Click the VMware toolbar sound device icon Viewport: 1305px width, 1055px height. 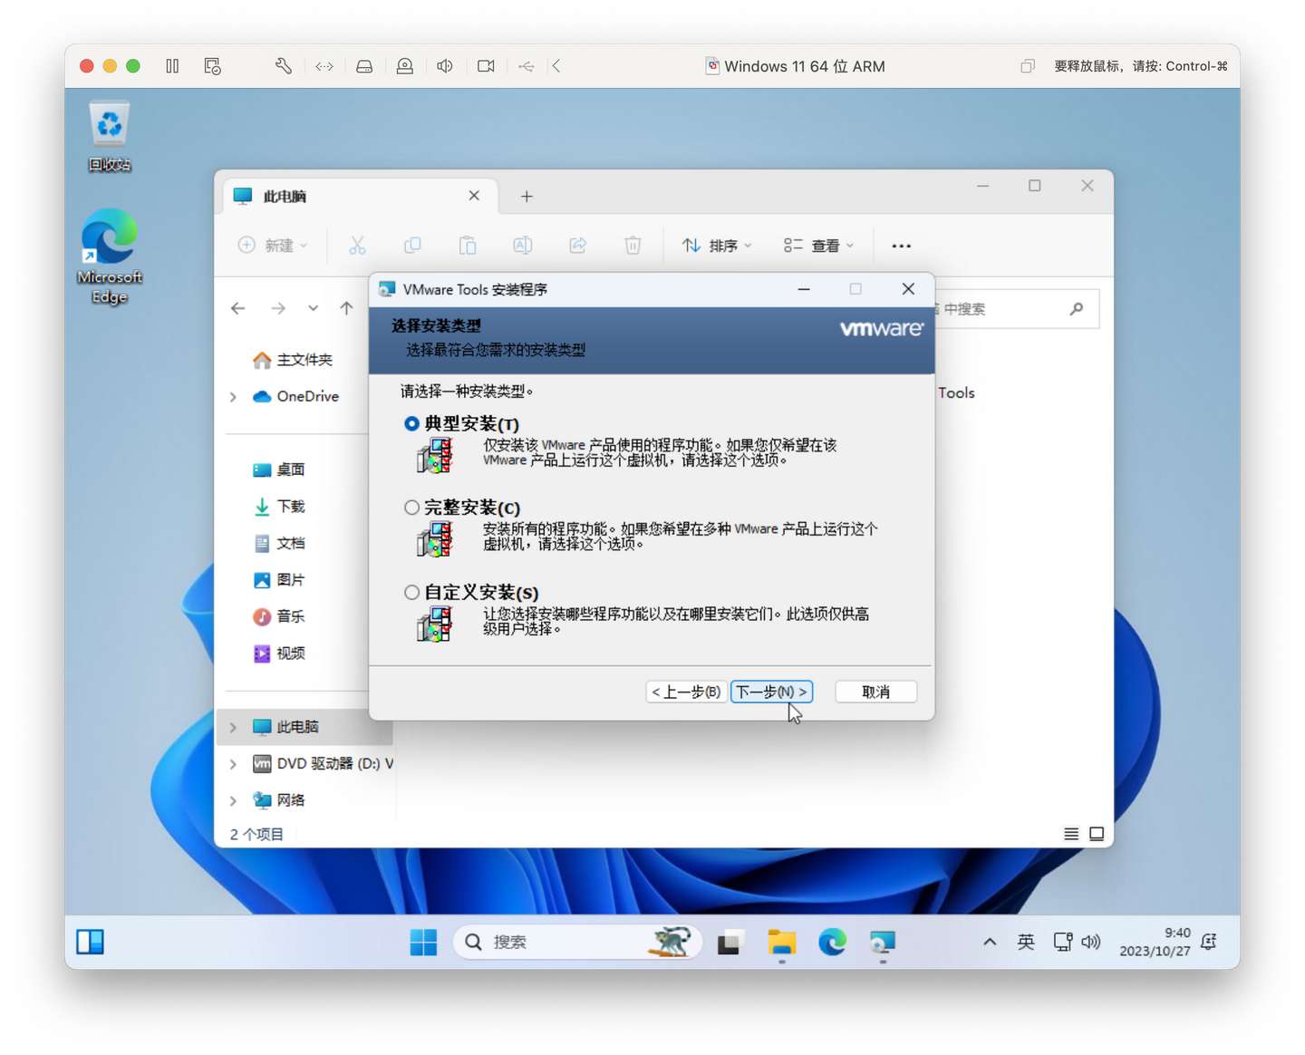coord(445,66)
